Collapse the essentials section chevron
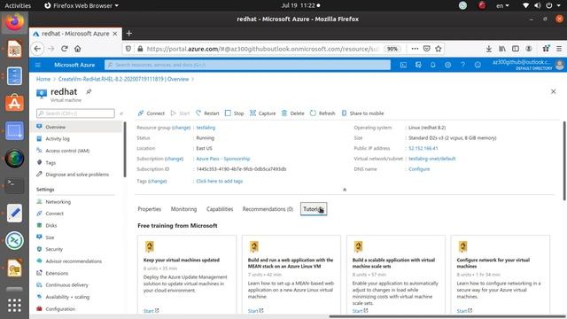 coord(345,190)
